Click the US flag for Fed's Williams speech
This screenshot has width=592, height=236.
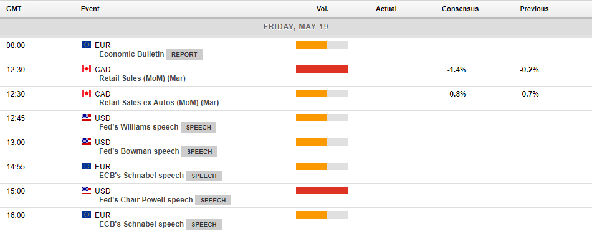[87, 118]
